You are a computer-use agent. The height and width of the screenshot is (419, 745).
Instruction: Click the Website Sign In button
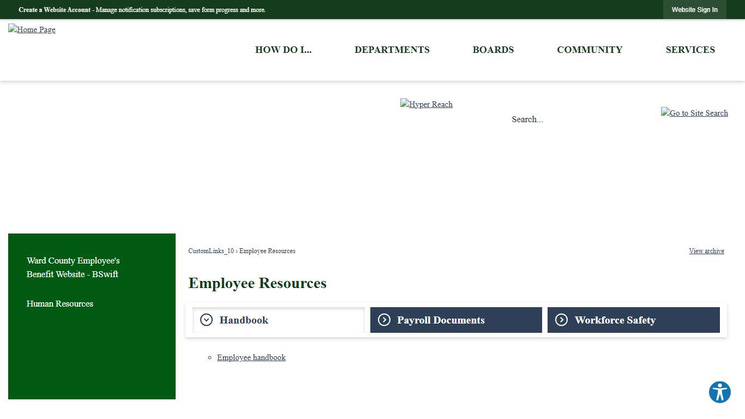pos(694,9)
